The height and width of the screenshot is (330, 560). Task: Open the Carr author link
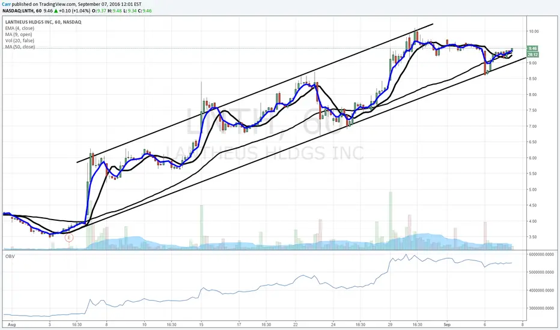(x=6, y=4)
